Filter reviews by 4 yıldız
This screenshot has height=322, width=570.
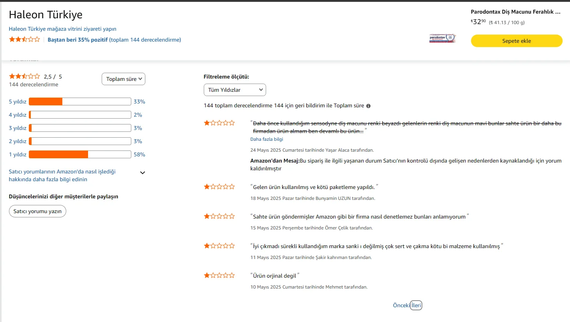coord(18,115)
